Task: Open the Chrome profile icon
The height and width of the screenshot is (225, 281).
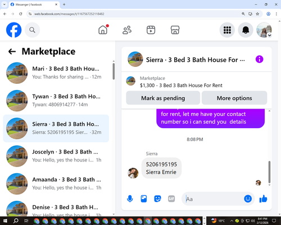Action: (268, 14)
